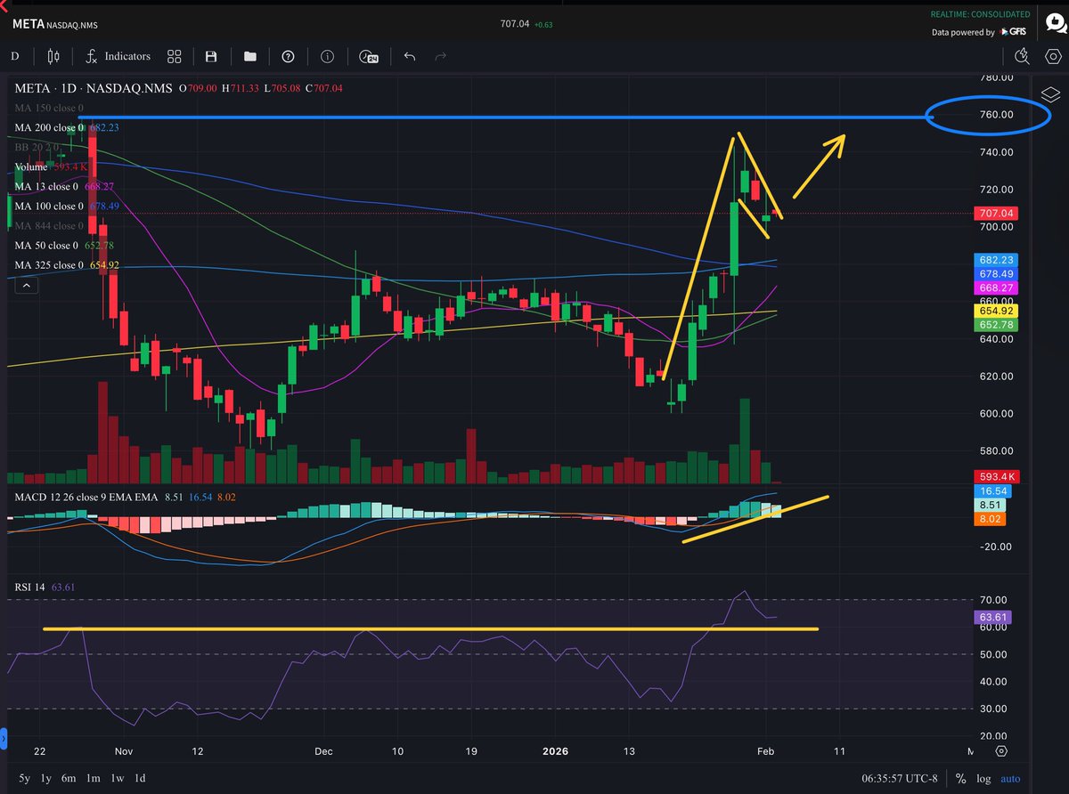The image size is (1069, 794).
Task: Select the MA 200 close indicator legend
Action: tap(67, 127)
